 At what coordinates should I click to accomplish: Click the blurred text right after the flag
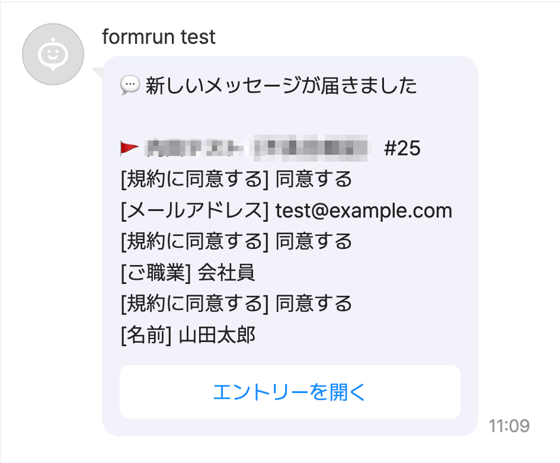coord(194,148)
